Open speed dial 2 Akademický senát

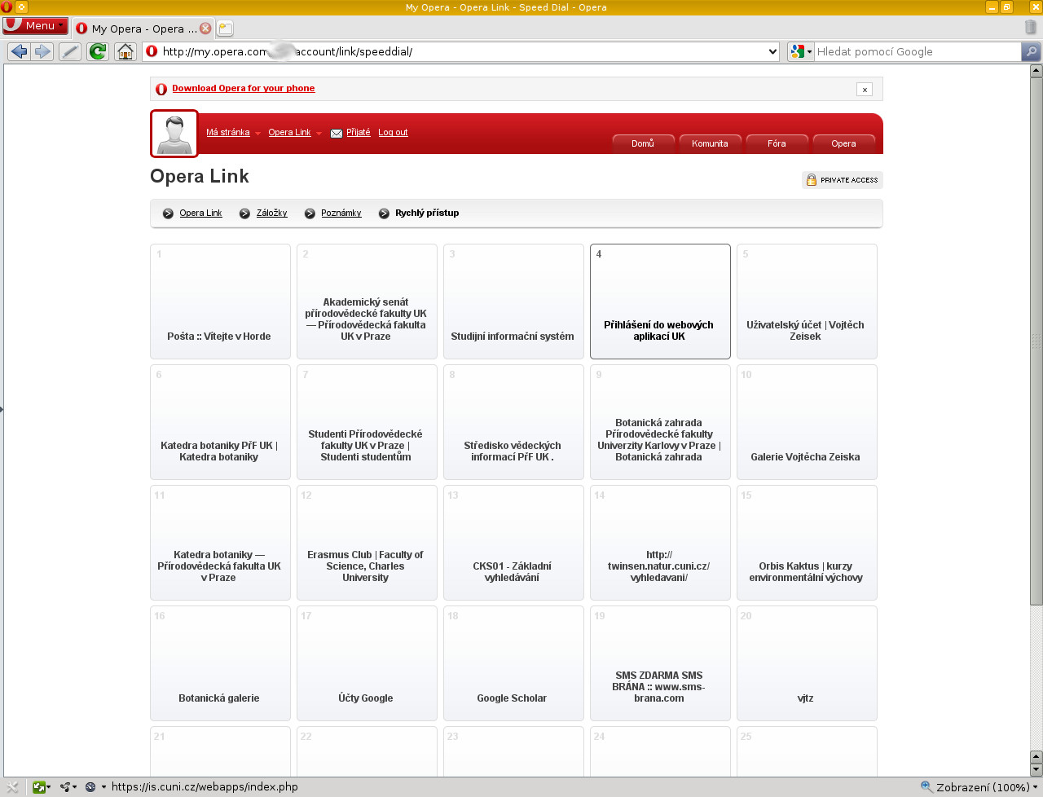[367, 302]
